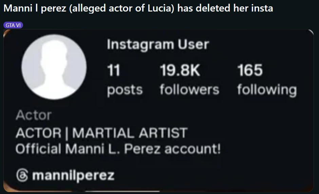Click the Threads logo icon

tap(22, 175)
